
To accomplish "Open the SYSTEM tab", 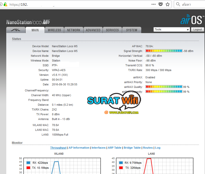I will (132, 30).
